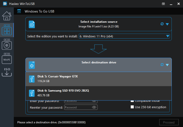Click the Proceed button

tap(169, 122)
